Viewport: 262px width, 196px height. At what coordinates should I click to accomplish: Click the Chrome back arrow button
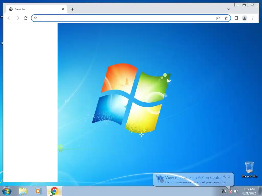click(9, 18)
